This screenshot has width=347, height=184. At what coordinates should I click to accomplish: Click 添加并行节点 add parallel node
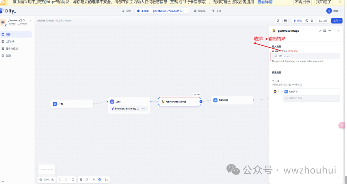[x=311, y=98]
